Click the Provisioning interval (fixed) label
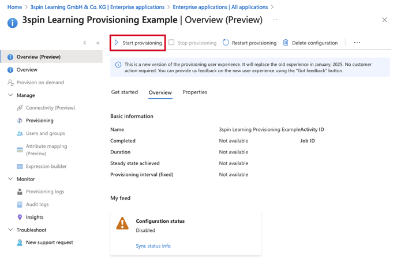Viewport: 397px width, 262px height. (142, 175)
